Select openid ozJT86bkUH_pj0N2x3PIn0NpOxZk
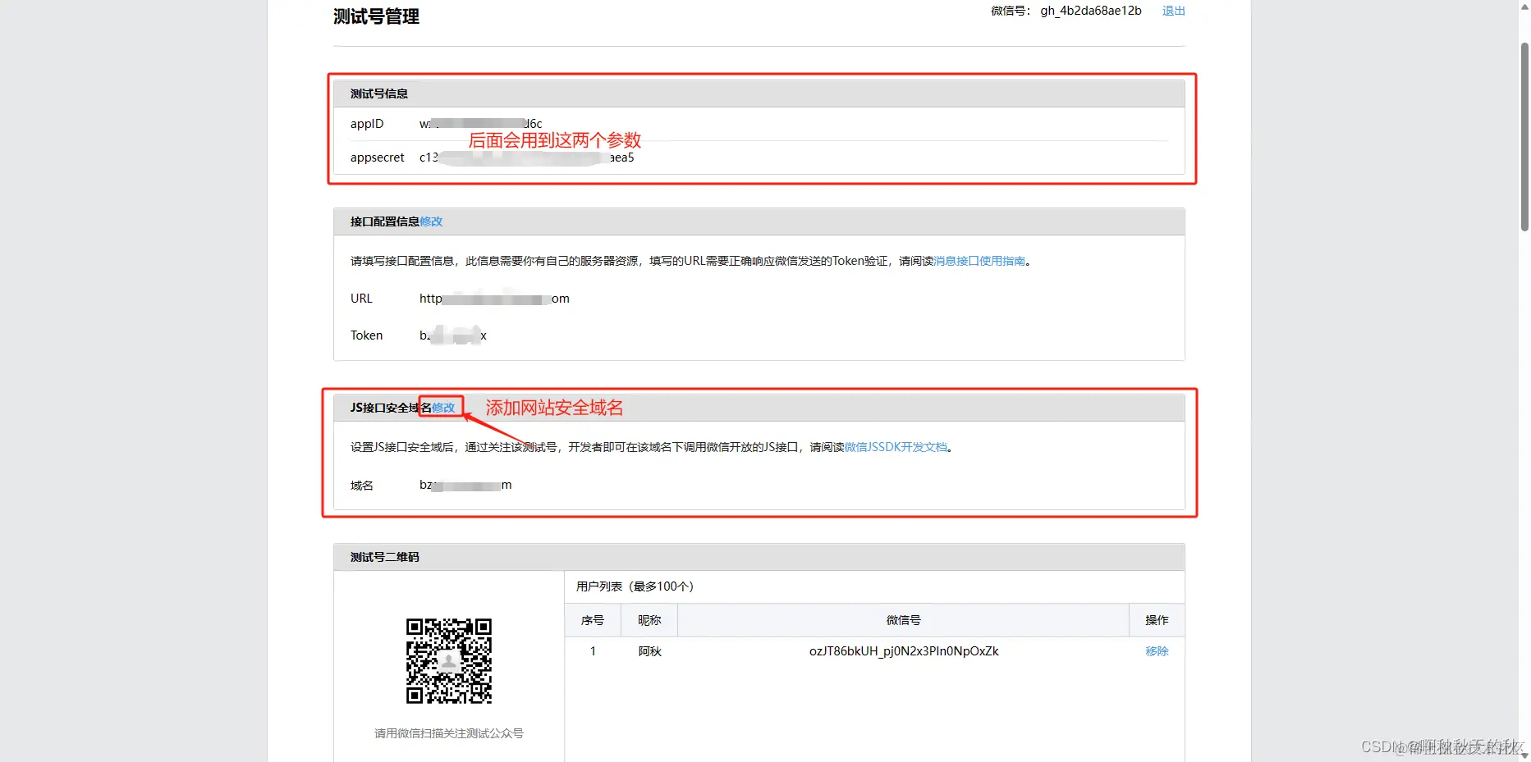The width and height of the screenshot is (1531, 762). [904, 651]
